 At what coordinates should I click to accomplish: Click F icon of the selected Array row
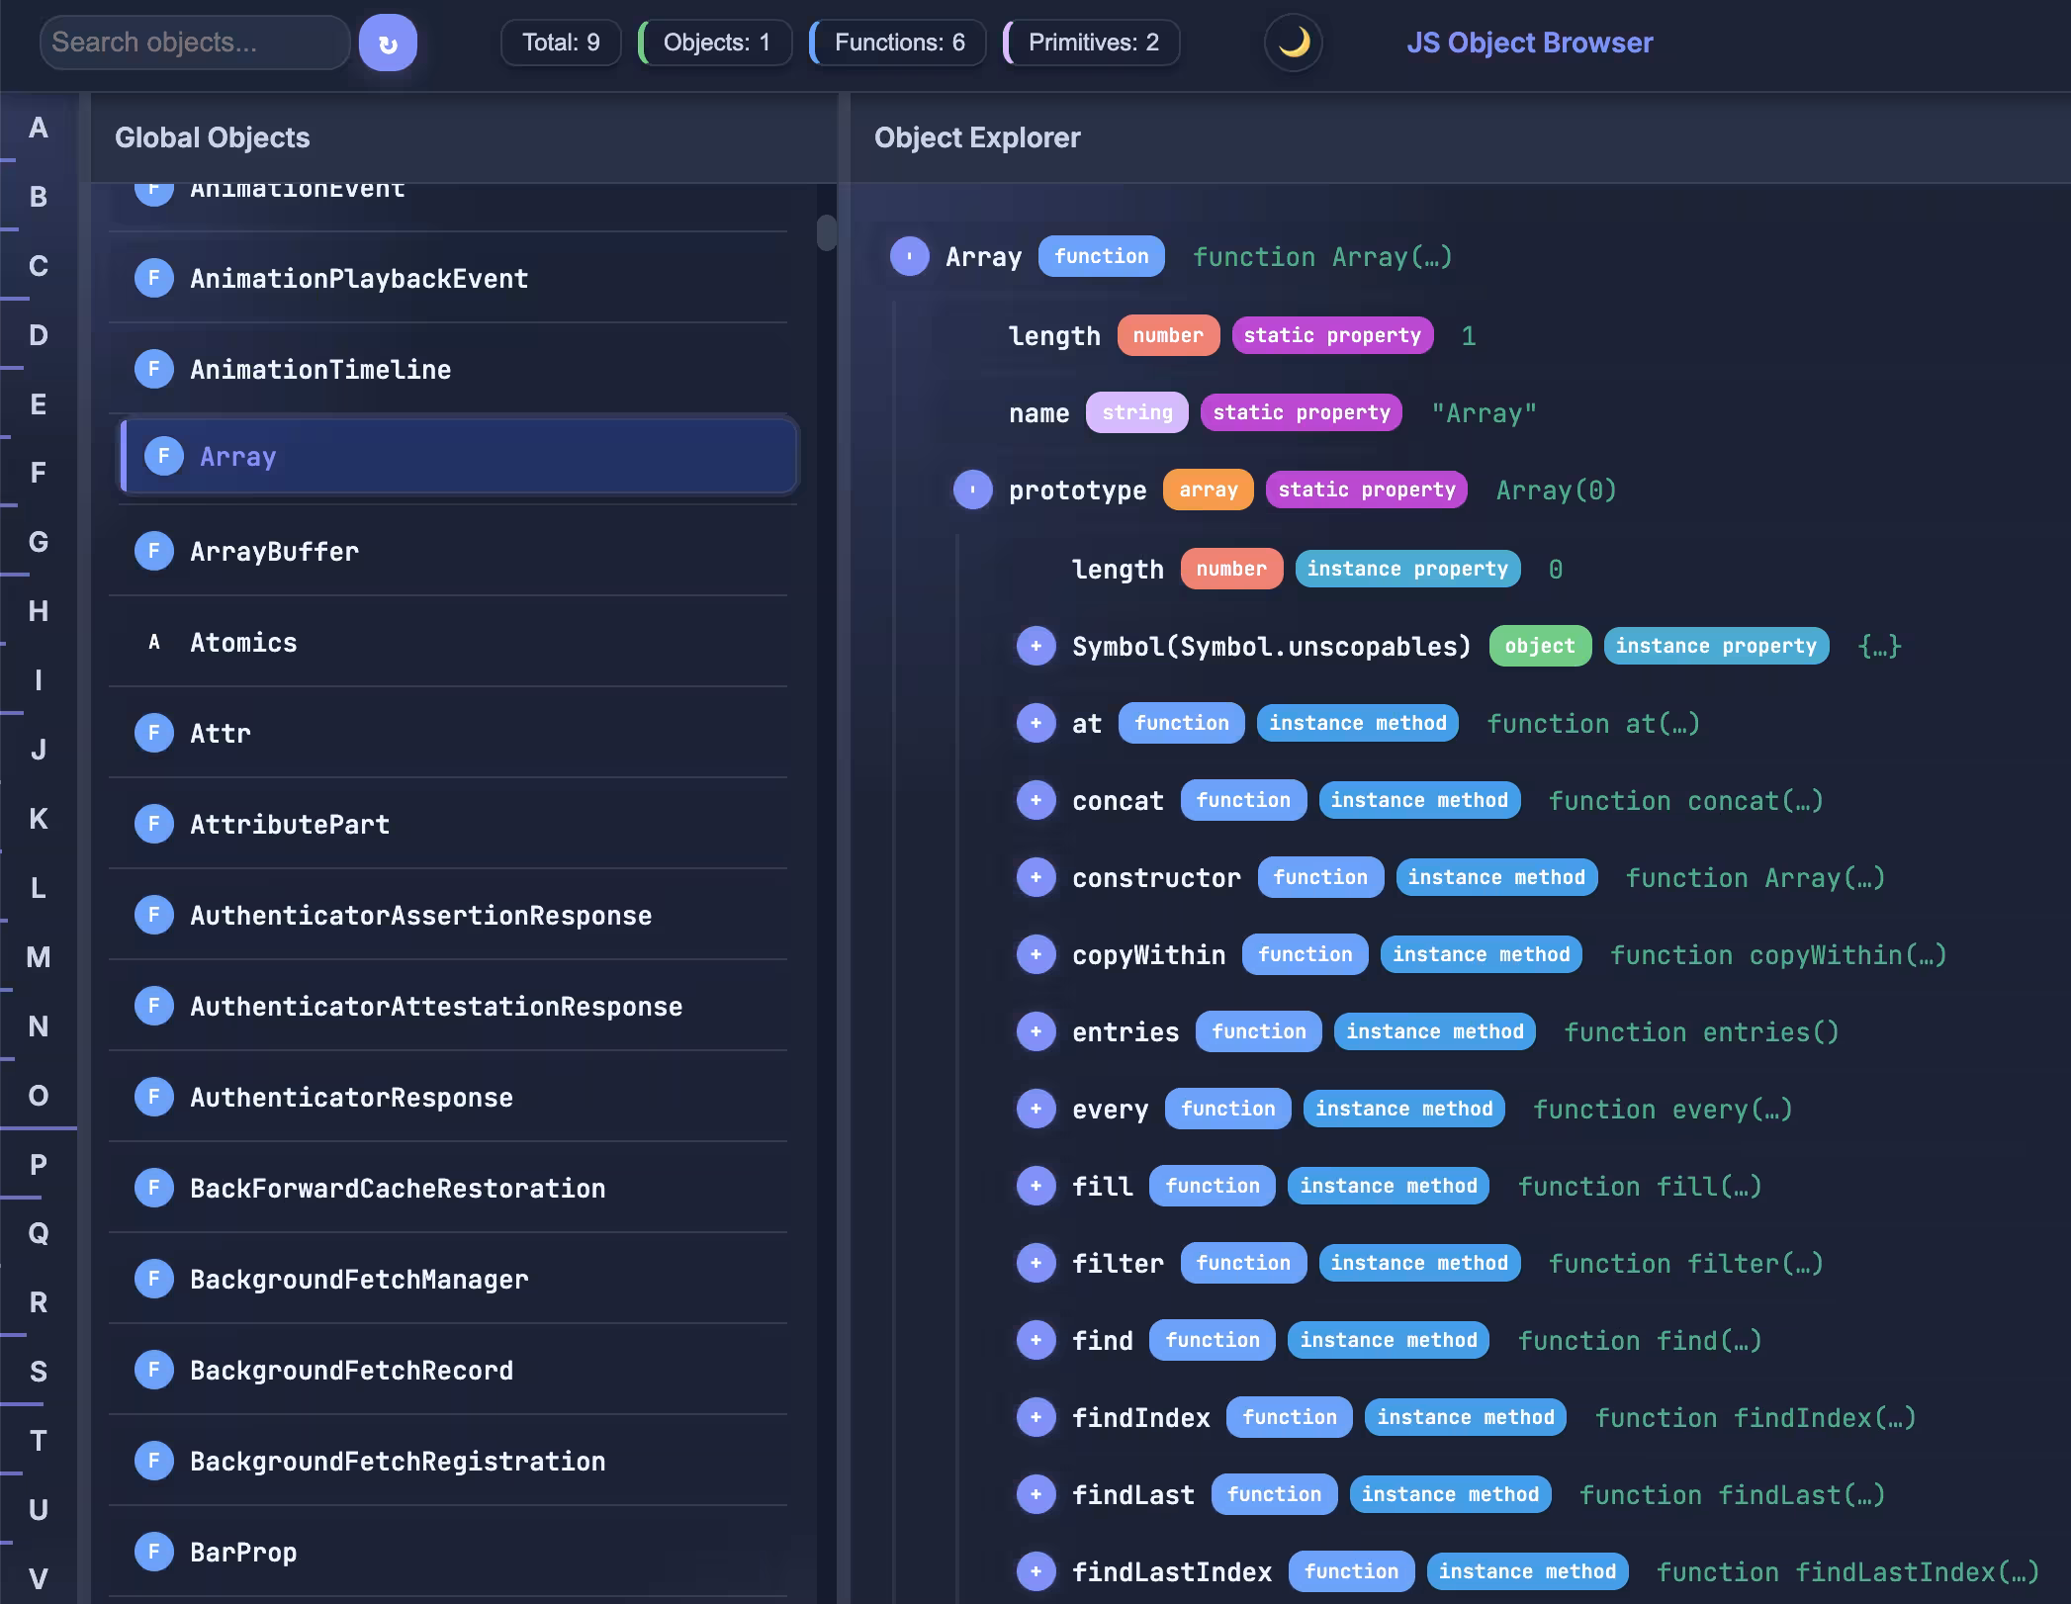pos(163,456)
